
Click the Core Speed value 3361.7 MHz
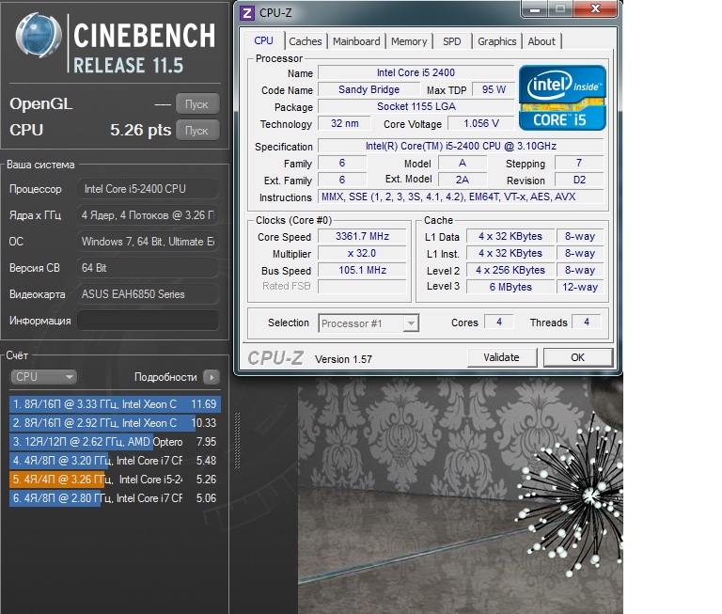tap(362, 236)
